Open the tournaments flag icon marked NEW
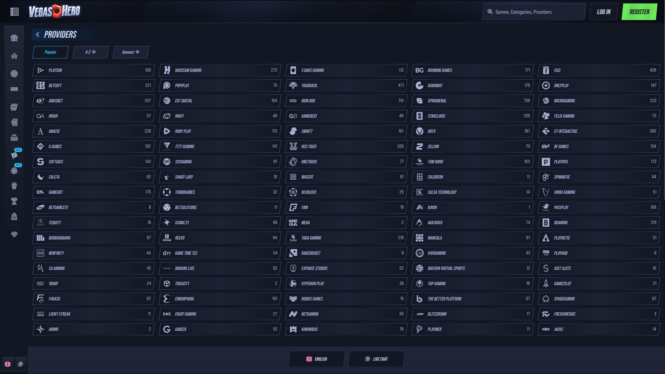Viewport: 665px width, 374px height. (14, 155)
